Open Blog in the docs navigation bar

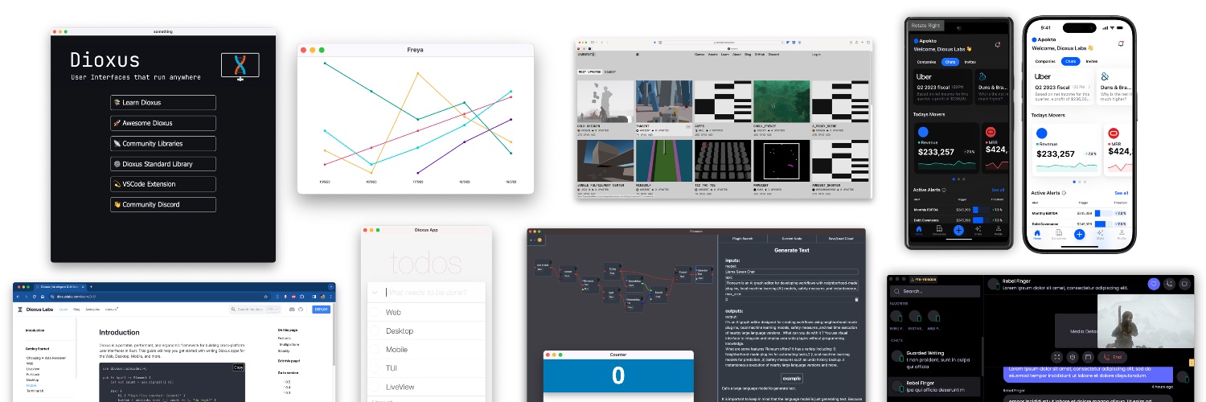click(x=76, y=310)
